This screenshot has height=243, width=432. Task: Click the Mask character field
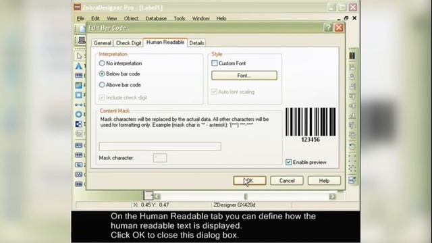(x=160, y=158)
